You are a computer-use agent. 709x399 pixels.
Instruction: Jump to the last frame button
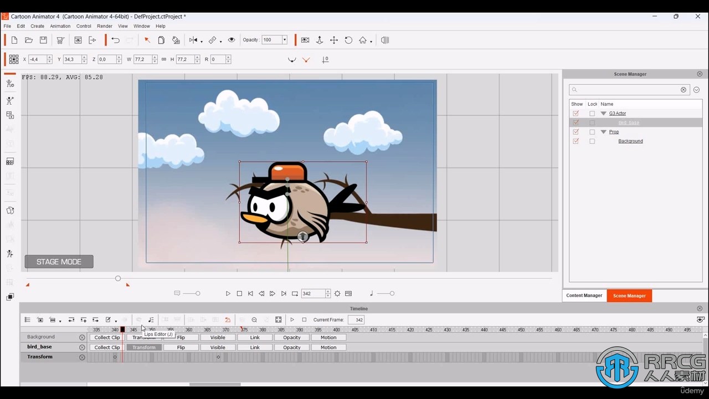coord(284,294)
